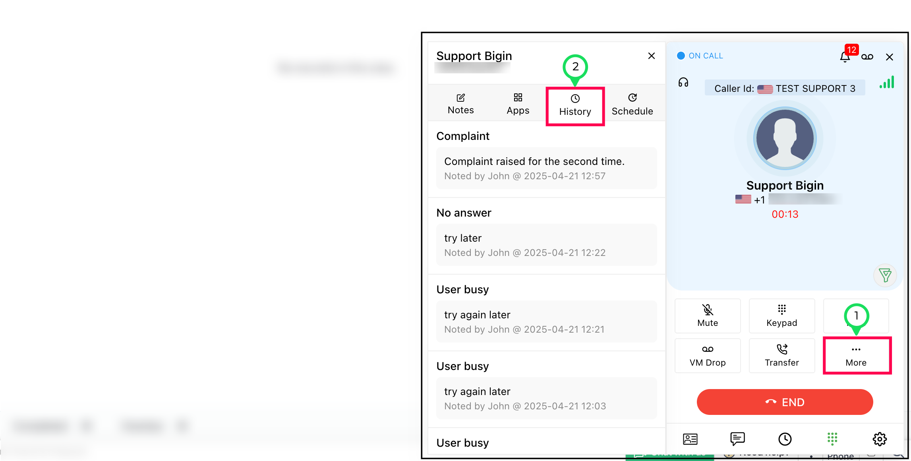Open the green funnel icon
The width and height of the screenshot is (911, 461).
(x=885, y=275)
